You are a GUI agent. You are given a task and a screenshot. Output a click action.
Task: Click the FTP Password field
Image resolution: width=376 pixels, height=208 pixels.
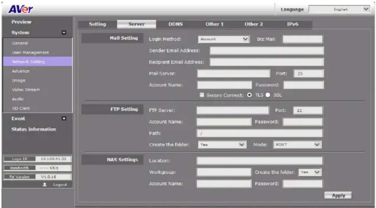click(302, 122)
